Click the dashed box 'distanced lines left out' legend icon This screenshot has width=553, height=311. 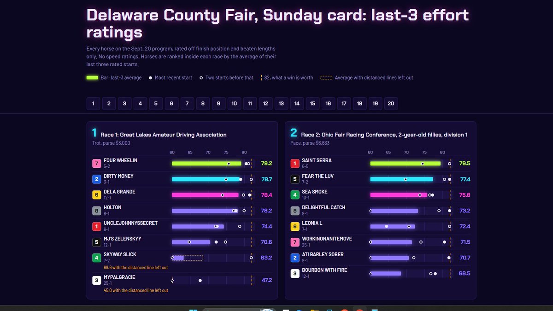(x=326, y=78)
